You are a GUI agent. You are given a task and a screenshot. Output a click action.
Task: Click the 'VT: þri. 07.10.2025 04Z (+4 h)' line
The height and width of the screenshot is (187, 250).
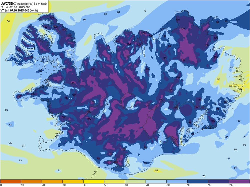[19, 10]
